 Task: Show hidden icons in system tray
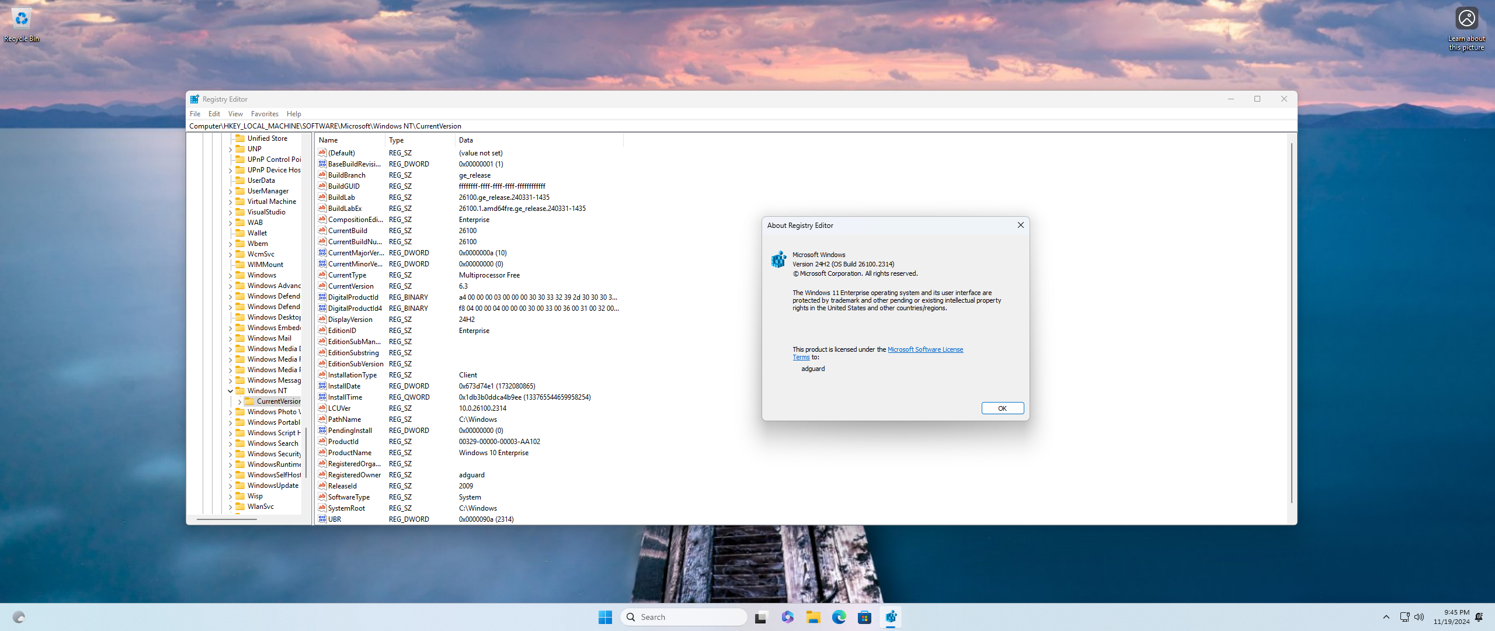click(x=1386, y=617)
